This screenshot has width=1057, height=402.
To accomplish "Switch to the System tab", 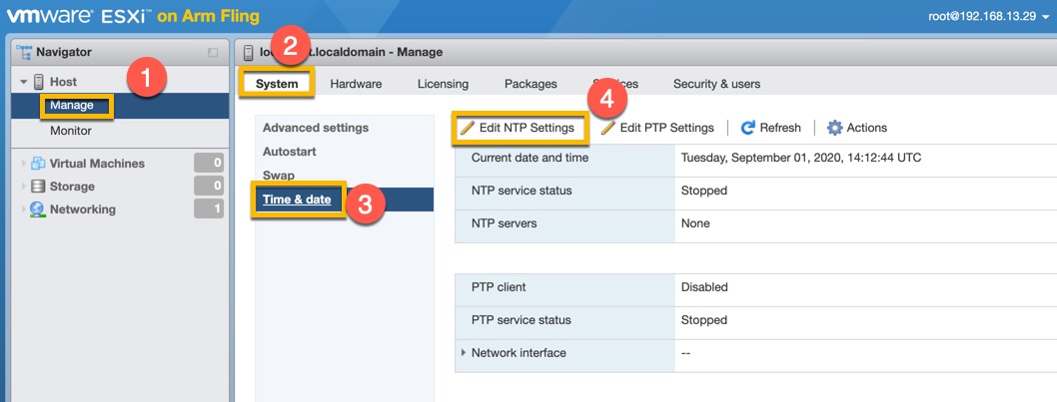I will (x=277, y=84).
